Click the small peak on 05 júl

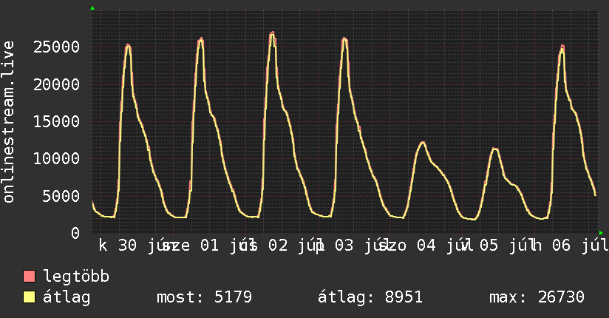point(494,149)
